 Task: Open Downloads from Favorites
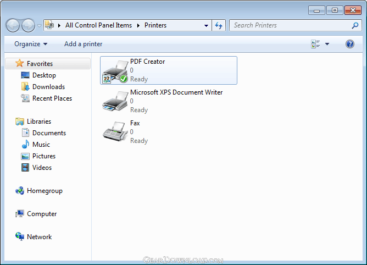[49, 87]
